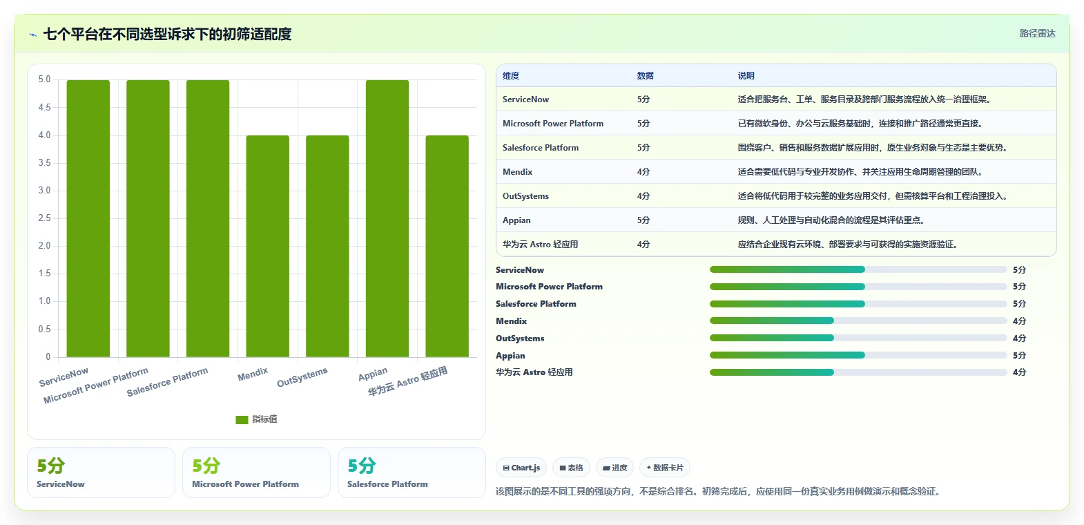This screenshot has width=1084, height=525.
Task: Click the Salesforce Platform bar in the chart
Action: (x=208, y=218)
